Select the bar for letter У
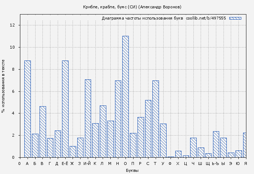The height and width of the screenshot is (174, 254). click(x=163, y=141)
